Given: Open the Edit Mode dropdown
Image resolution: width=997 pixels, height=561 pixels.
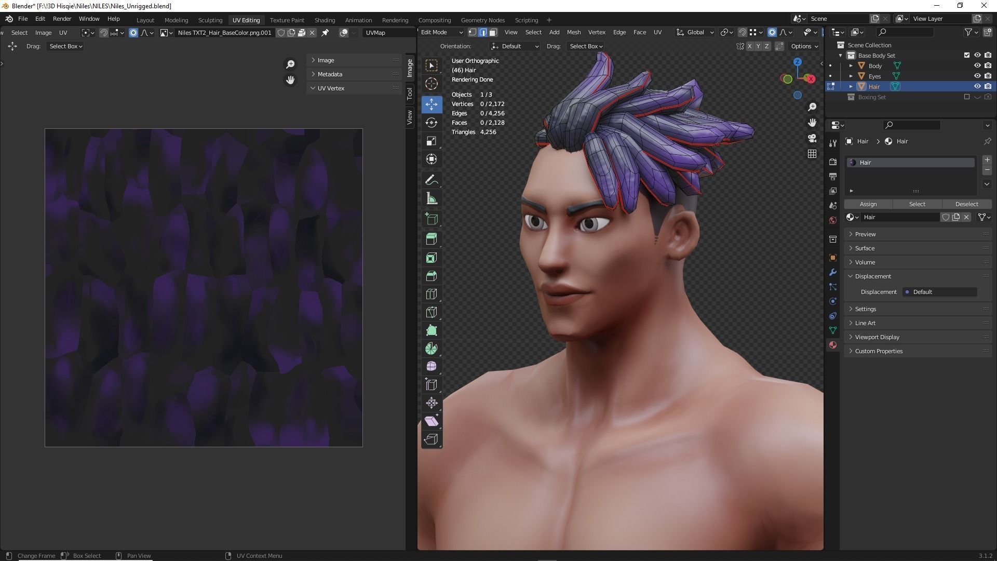Looking at the screenshot, I should (x=441, y=32).
